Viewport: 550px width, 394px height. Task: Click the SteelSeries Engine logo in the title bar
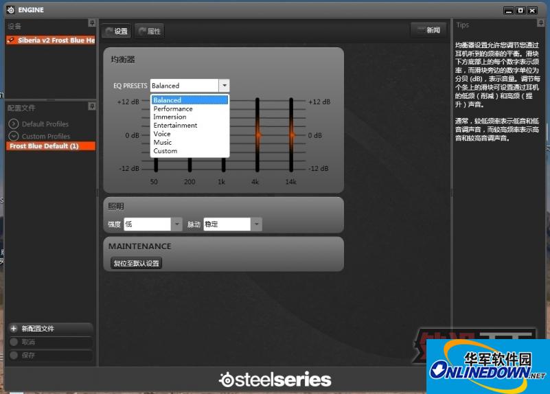11,10
